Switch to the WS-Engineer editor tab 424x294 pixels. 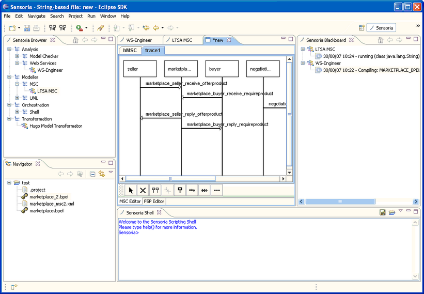140,40
